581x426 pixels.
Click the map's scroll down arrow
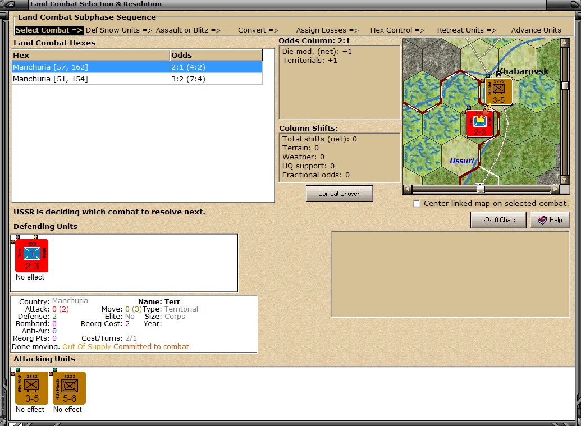coord(565,180)
